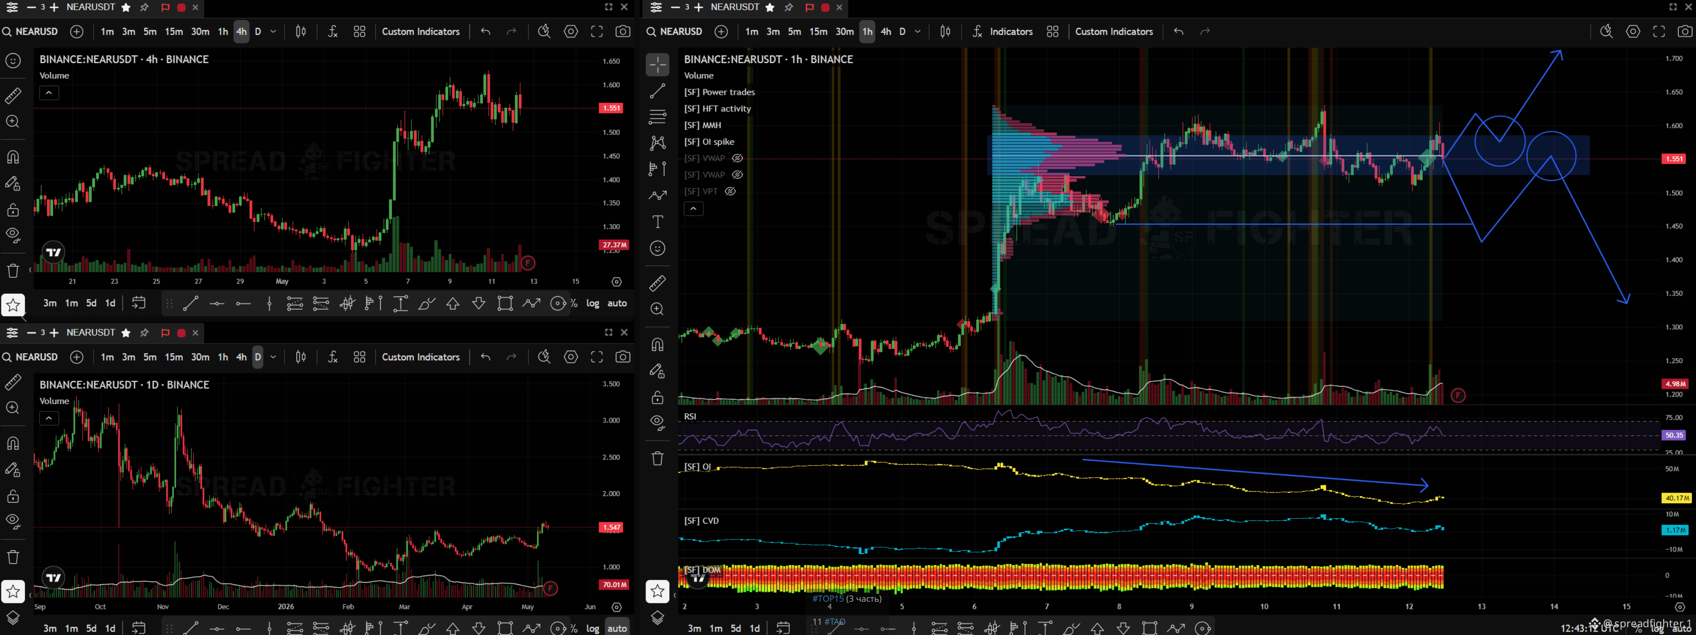The height and width of the screenshot is (635, 1696).
Task: Collapse the indicator legend on the 4h chart
Action: tap(49, 93)
